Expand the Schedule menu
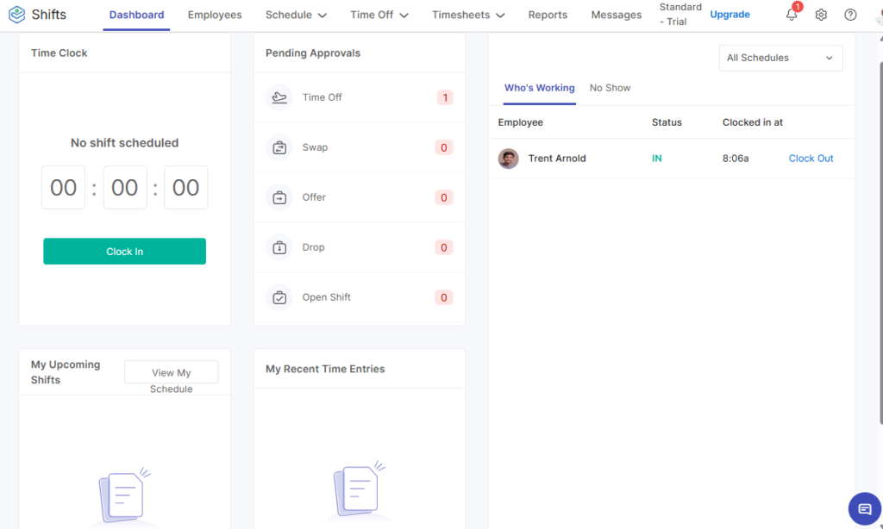Viewport: 883px width, 529px height. point(297,16)
